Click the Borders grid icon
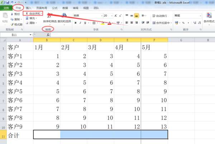Image resolution: width=215 pixels, height=144 pixels. [x=94, y=23]
